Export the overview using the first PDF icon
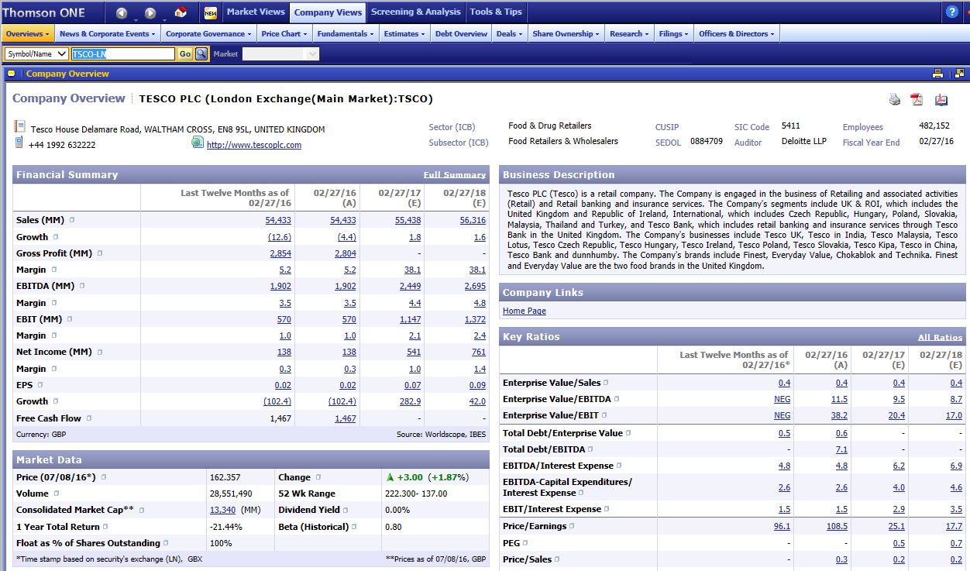The height and width of the screenshot is (571, 970). pos(917,99)
